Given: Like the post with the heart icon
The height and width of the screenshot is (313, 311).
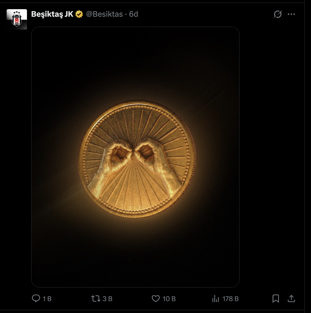Looking at the screenshot, I should [x=155, y=299].
